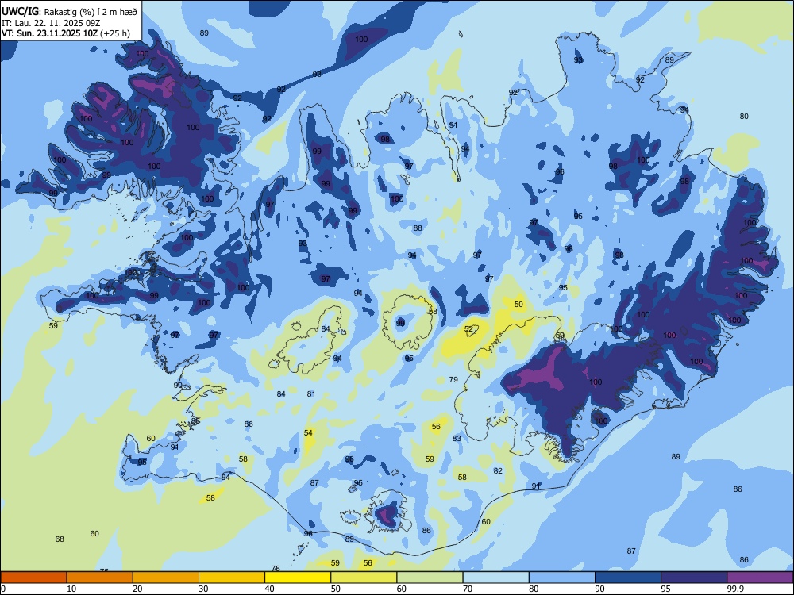
Task: Select the amber 20–30 legend swatch
Action: 166,578
